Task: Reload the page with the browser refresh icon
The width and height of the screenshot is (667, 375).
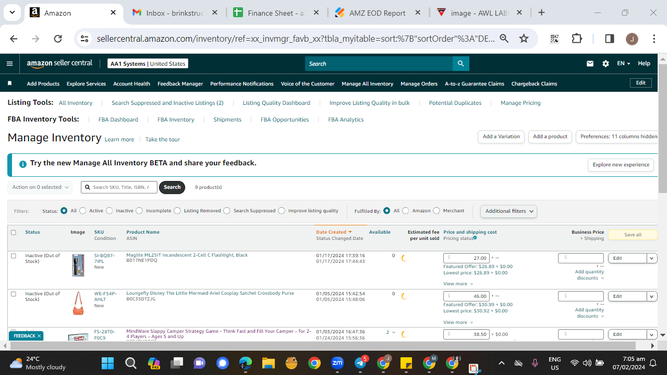Action: (58, 39)
